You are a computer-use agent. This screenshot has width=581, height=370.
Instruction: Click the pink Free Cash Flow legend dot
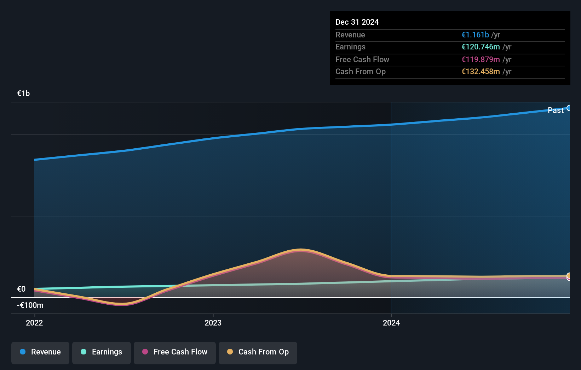click(x=145, y=352)
